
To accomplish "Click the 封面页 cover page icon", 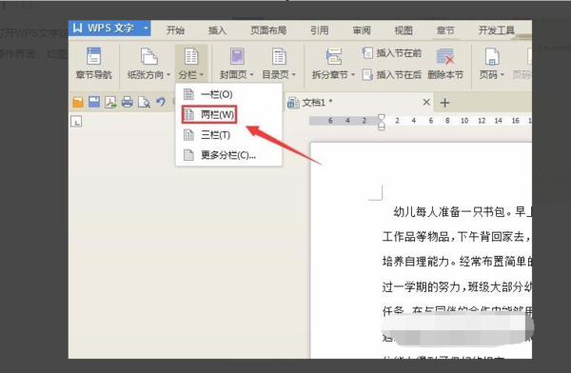I will [x=237, y=56].
